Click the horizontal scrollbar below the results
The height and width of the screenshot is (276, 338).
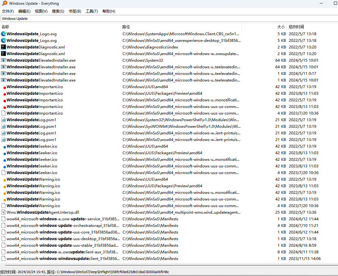(171, 265)
